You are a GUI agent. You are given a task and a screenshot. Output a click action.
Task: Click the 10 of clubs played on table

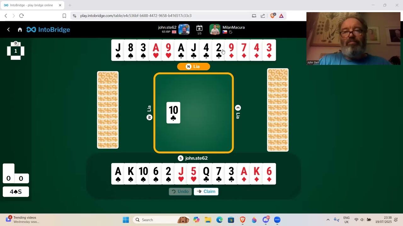click(173, 113)
